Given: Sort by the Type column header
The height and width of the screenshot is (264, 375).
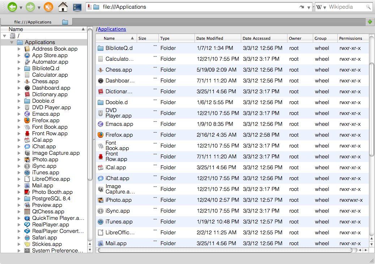Looking at the screenshot, I should point(176,38).
